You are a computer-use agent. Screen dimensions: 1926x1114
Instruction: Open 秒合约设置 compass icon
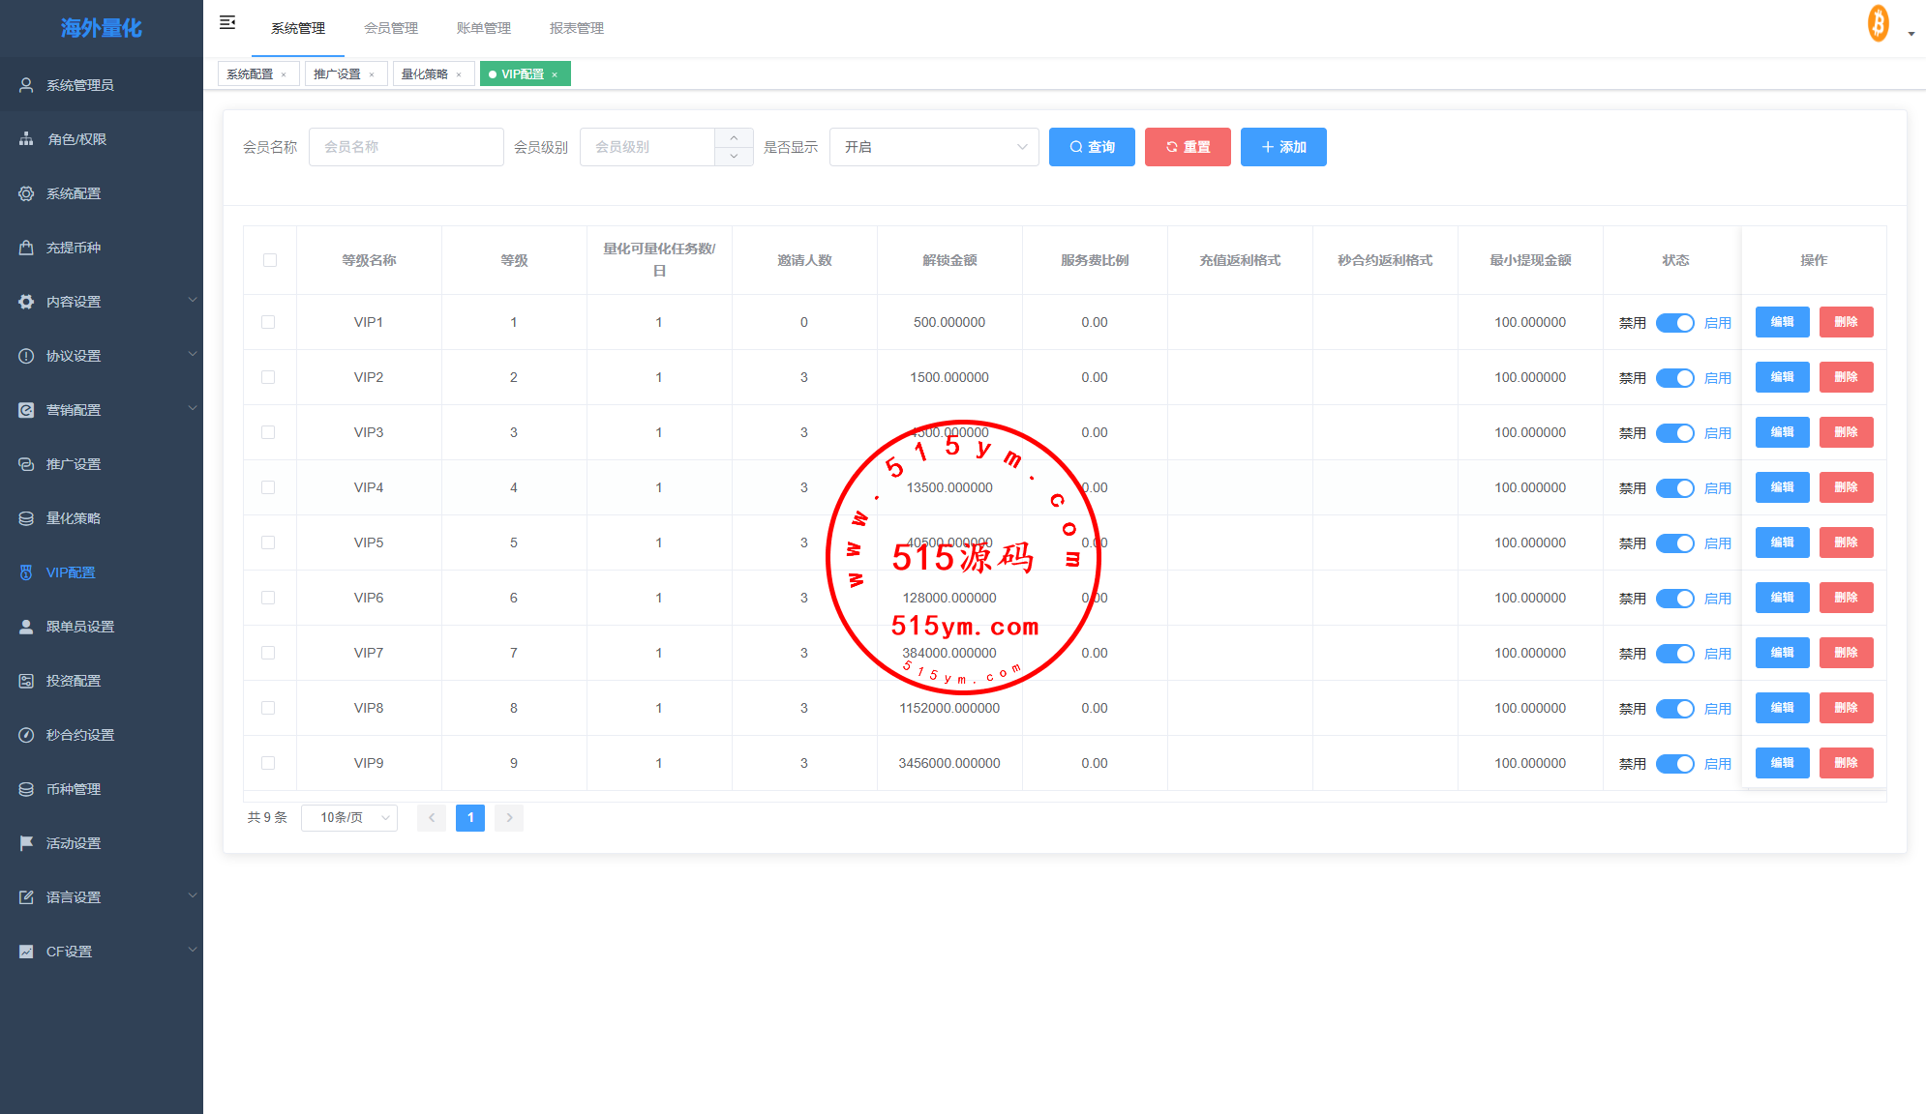tap(26, 735)
